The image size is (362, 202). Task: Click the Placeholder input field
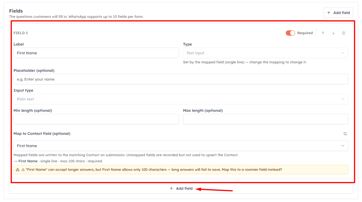click(x=181, y=79)
